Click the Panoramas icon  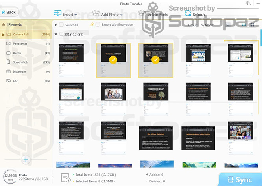pyautogui.click(x=8, y=44)
